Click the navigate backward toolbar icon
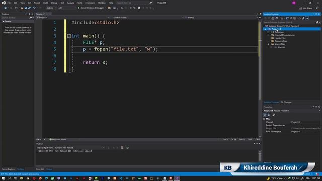Viewport: 322px width, 181px height. click(x=5, y=8)
